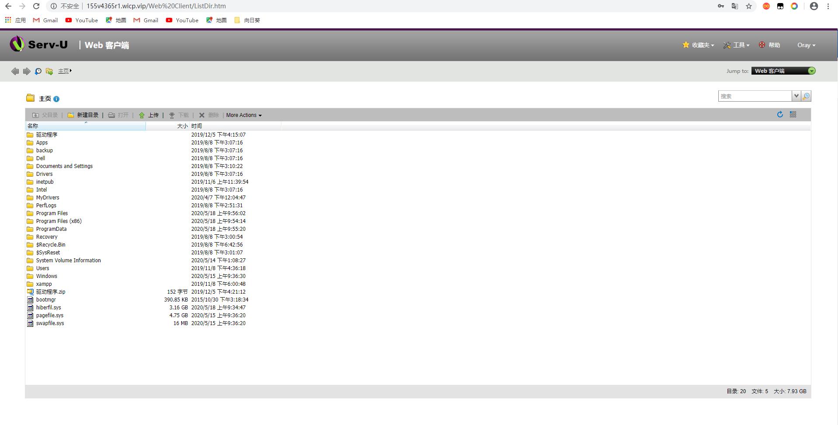The height and width of the screenshot is (425, 838).
Task: Open the More Actions dropdown
Action: (244, 115)
